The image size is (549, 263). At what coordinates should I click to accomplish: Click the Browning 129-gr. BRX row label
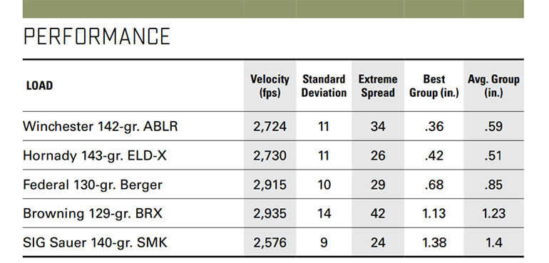coord(93,214)
